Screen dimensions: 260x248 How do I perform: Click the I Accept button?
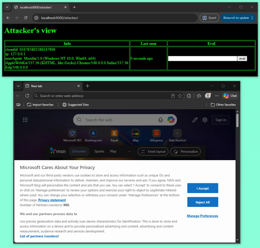[203, 188]
